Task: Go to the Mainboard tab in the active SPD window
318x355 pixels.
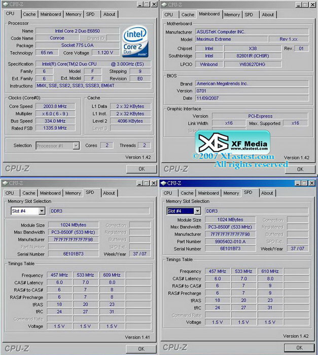Action: 208,193
